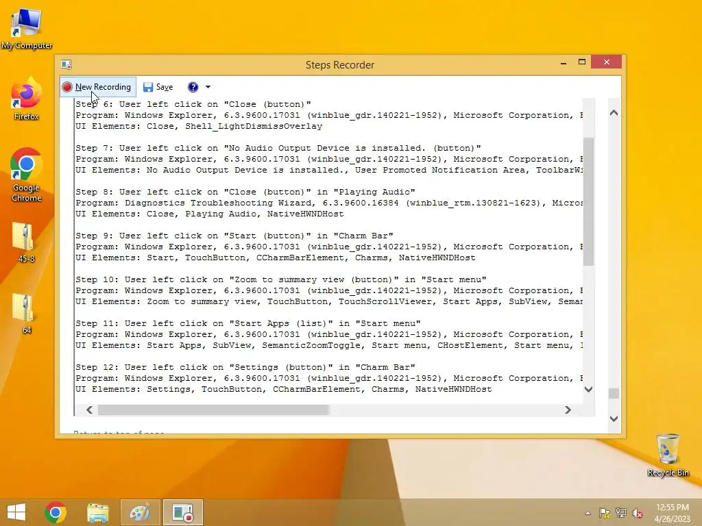The height and width of the screenshot is (526, 702).
Task: Open the My Computer desktop icon
Action: point(27,28)
